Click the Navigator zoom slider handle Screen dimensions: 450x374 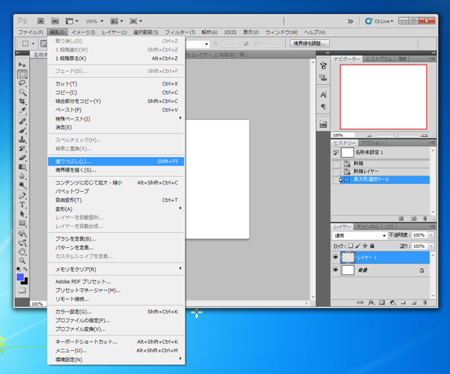click(x=397, y=135)
